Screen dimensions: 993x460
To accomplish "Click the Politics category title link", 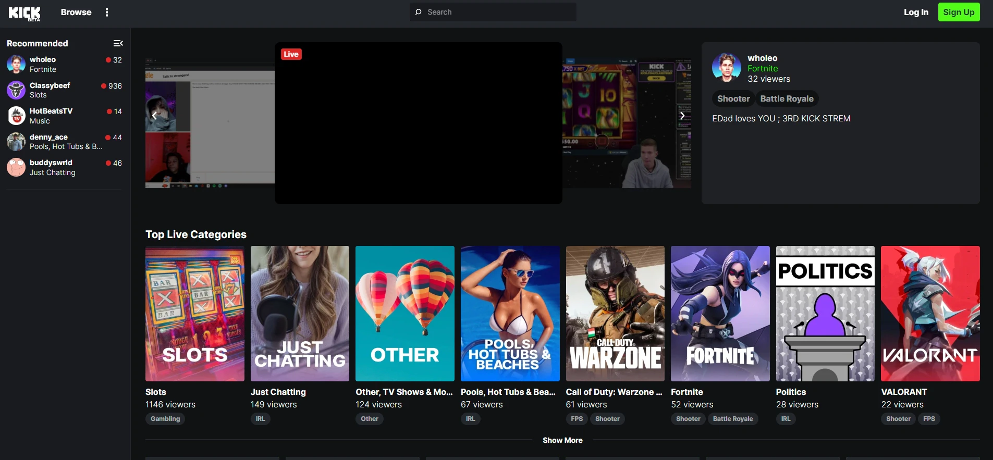I will click(791, 392).
